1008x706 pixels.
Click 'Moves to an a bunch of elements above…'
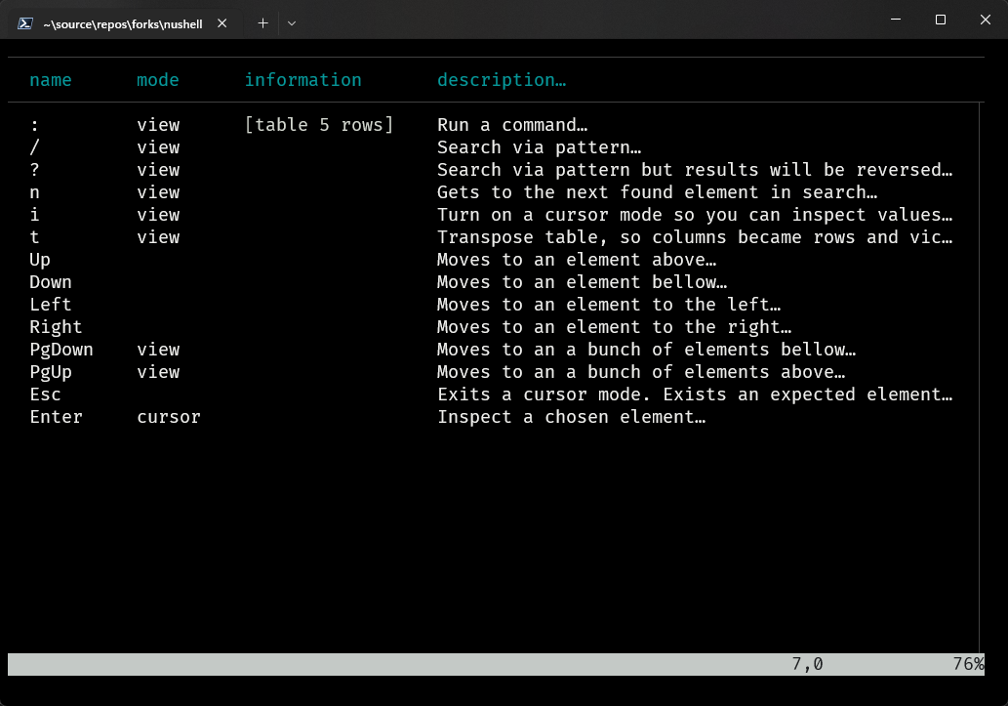coord(641,373)
